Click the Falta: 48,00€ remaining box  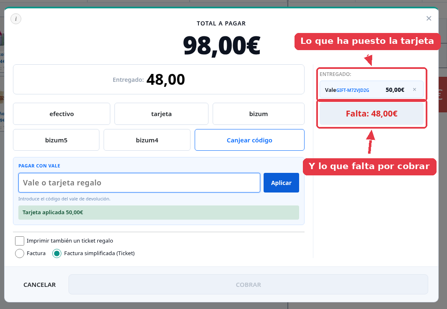click(371, 114)
